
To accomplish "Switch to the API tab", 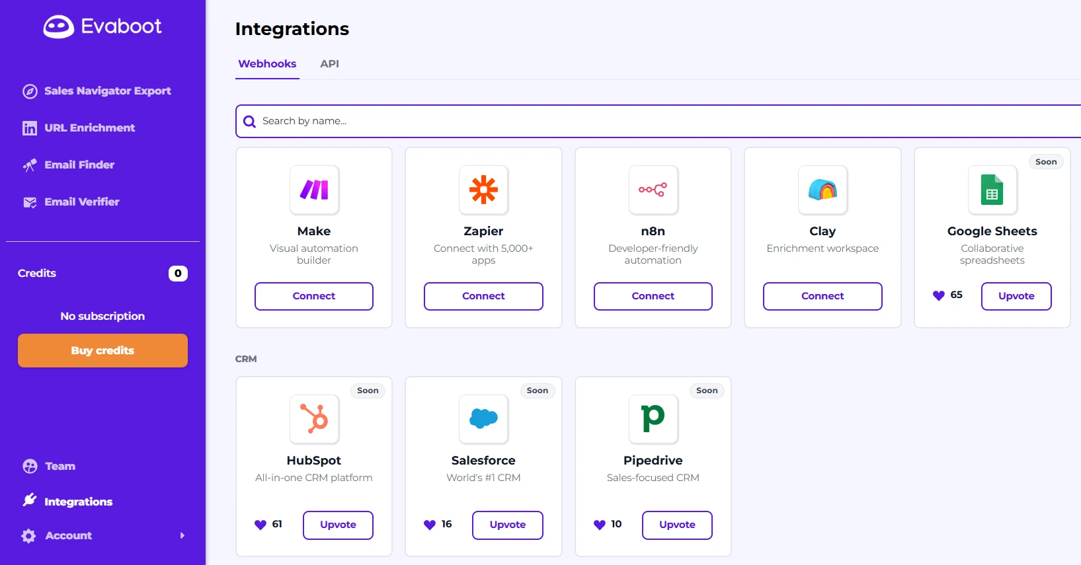I will click(329, 64).
